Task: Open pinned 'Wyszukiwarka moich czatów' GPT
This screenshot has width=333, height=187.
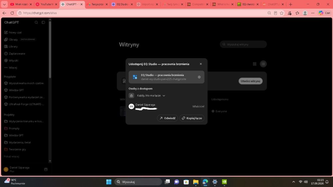Action: point(24,83)
